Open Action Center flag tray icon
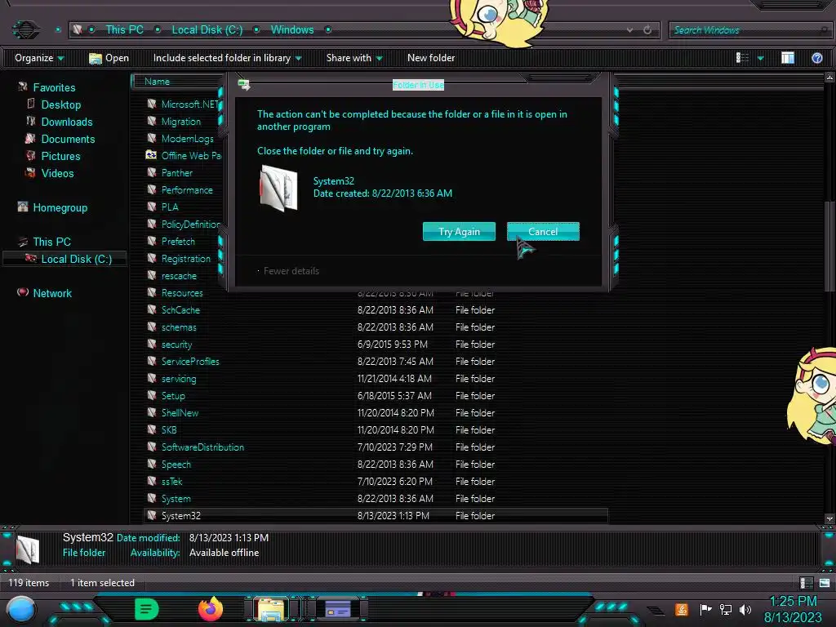The width and height of the screenshot is (836, 627). pos(706,609)
